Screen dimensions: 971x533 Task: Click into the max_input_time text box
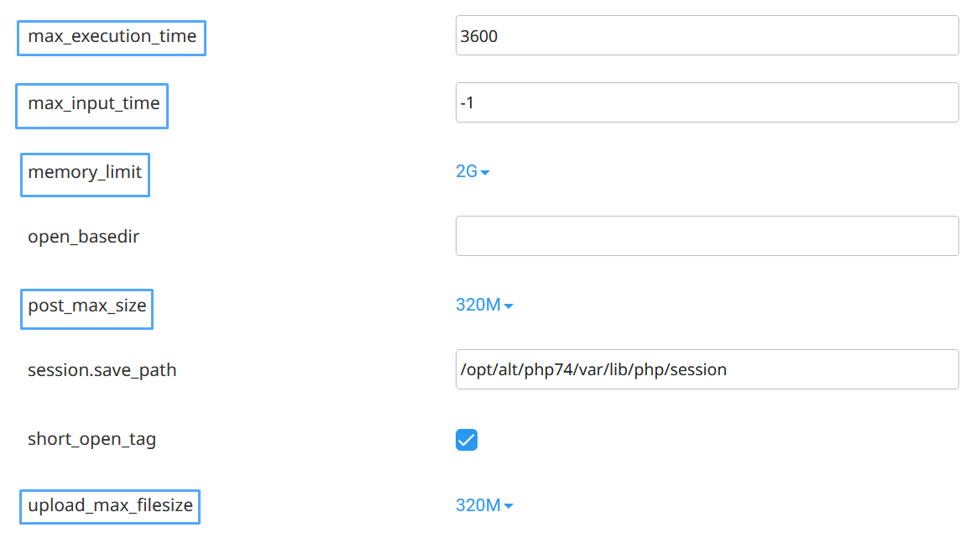pyautogui.click(x=707, y=102)
